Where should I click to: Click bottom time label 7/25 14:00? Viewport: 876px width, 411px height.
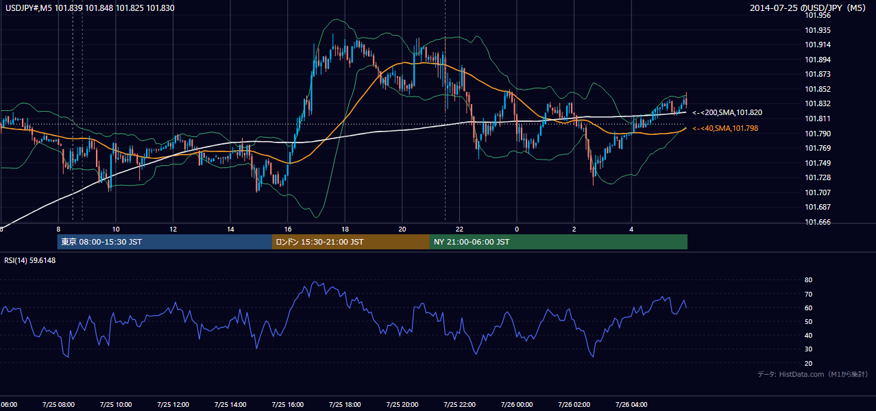[230, 404]
